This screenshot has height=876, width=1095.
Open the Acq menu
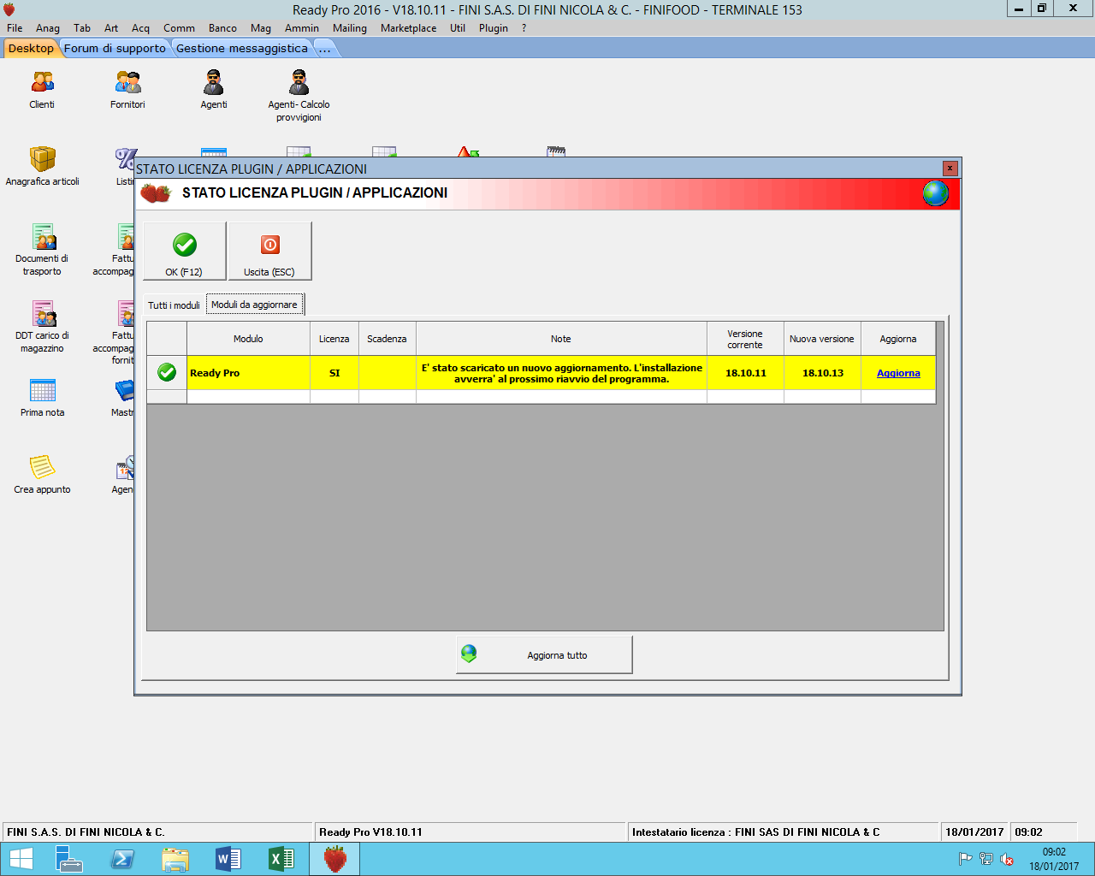click(x=140, y=28)
